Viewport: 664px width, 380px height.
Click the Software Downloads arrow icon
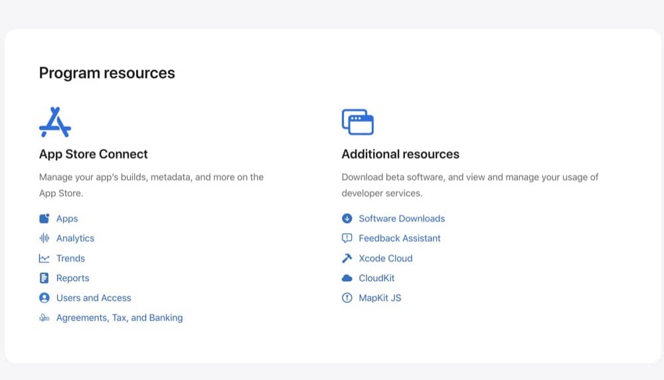(347, 218)
